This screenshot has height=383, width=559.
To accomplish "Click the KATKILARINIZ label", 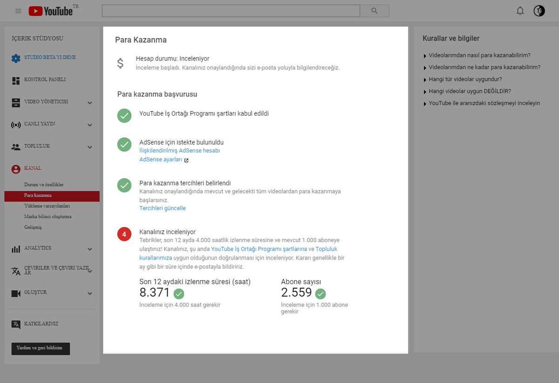I will (x=41, y=324).
